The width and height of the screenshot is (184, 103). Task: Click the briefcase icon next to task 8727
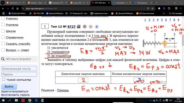point(79,27)
